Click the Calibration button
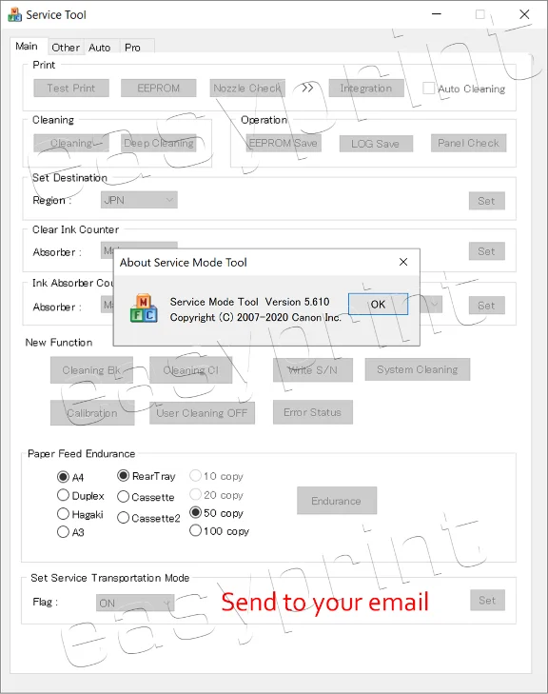Screen dimensions: 548x694 (92, 413)
